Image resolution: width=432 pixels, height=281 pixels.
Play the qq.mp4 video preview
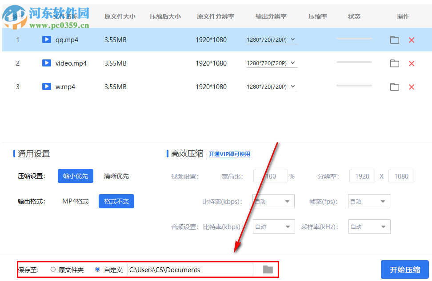click(x=47, y=39)
